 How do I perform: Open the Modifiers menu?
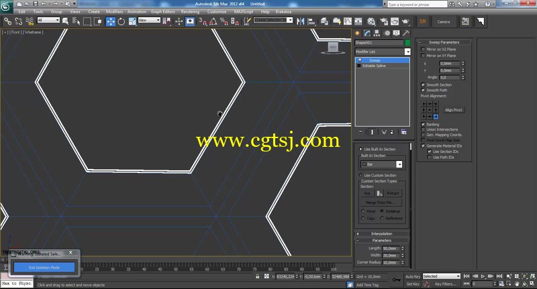point(114,11)
